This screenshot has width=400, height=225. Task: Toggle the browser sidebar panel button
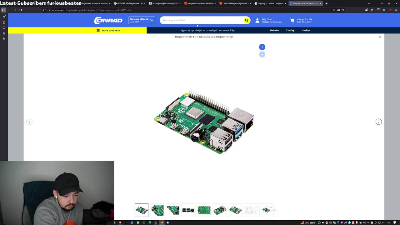(x=4, y=10)
